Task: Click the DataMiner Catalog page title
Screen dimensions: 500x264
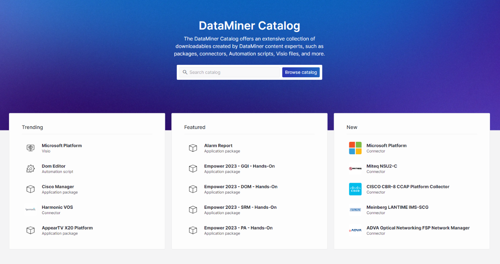Action: [249, 26]
